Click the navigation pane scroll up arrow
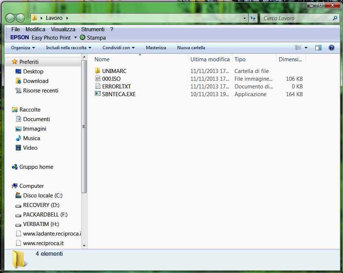This screenshot has height=273, width=343. [84, 57]
